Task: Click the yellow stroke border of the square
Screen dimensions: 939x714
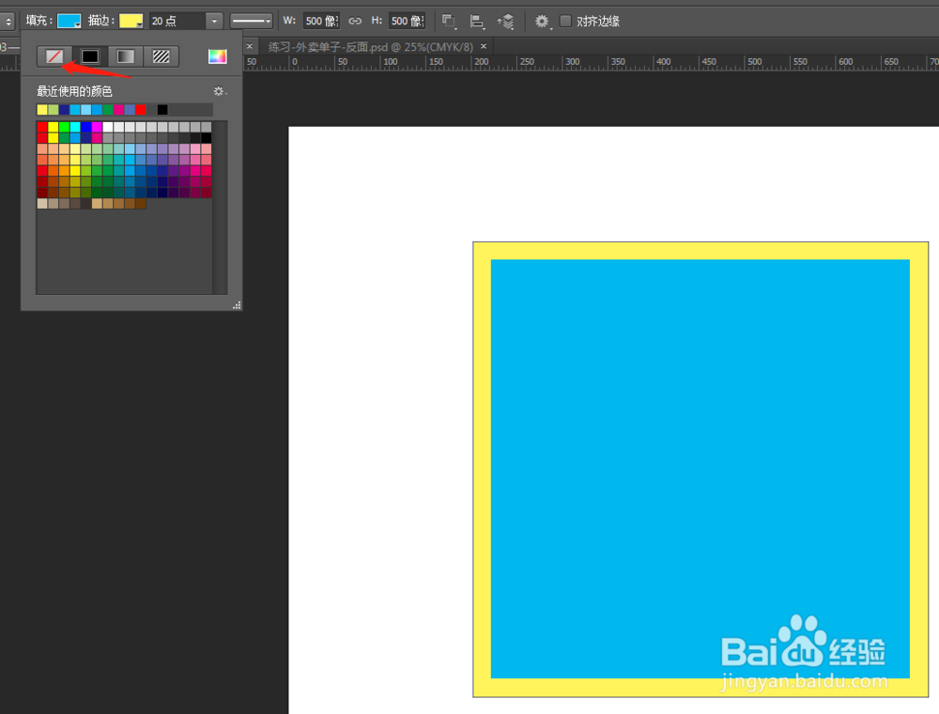Action: 700,251
